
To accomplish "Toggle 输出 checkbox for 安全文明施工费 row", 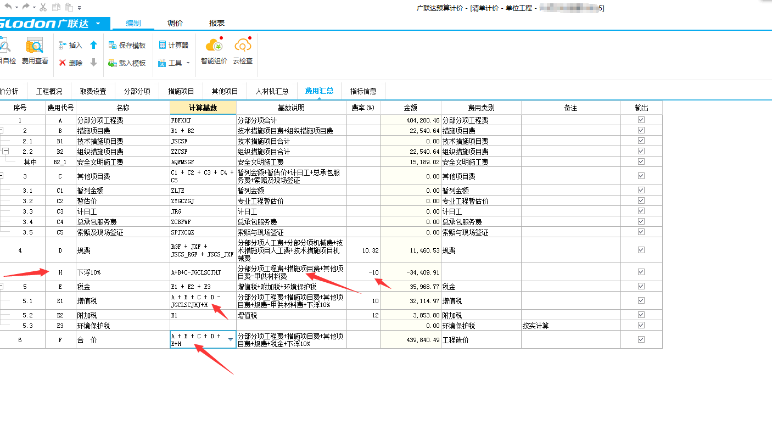I will tap(641, 161).
